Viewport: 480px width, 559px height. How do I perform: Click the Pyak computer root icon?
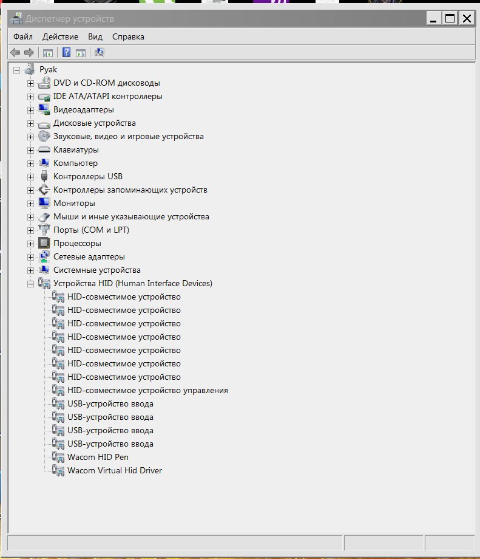pos(30,69)
